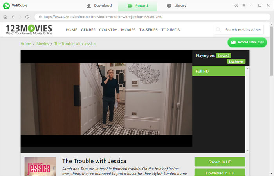
Task: Open TOP IMDB in site navigation
Action: pos(171,30)
